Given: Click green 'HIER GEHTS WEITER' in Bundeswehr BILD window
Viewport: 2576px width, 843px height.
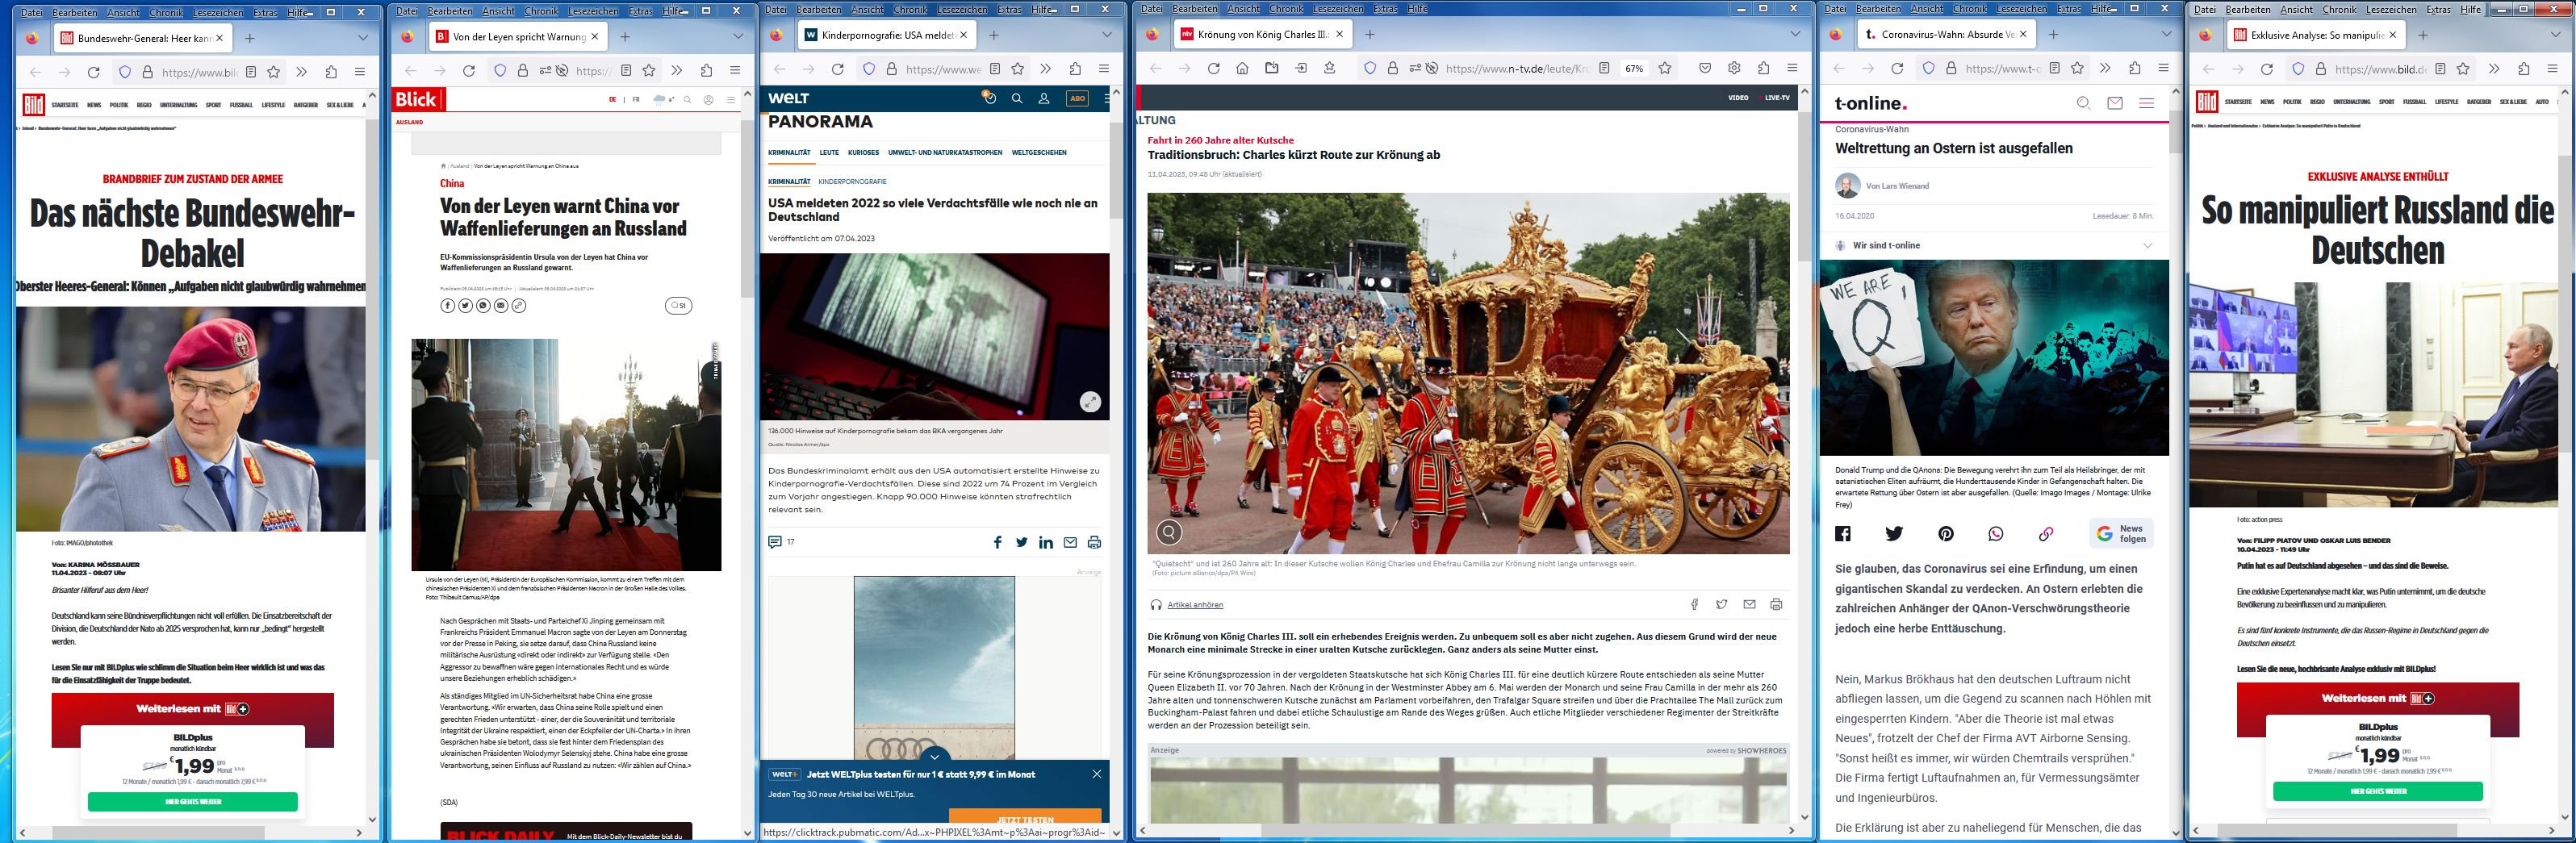Looking at the screenshot, I should click(193, 801).
